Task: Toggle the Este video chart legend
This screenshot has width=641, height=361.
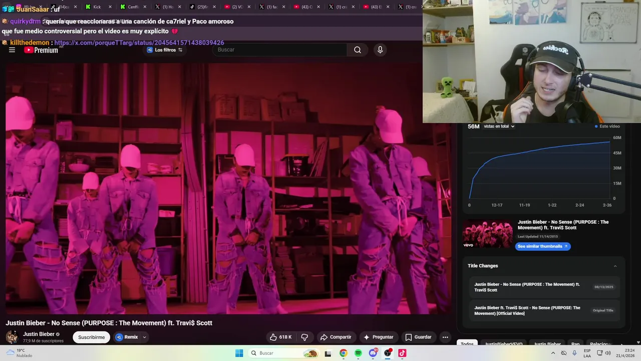Action: [607, 126]
